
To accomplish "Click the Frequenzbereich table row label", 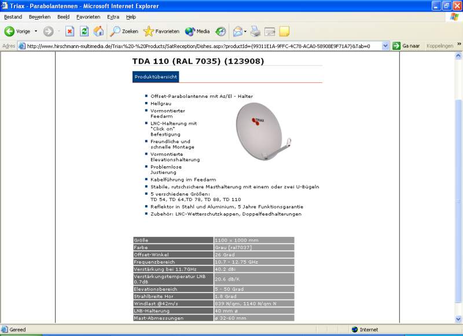I will [173, 262].
